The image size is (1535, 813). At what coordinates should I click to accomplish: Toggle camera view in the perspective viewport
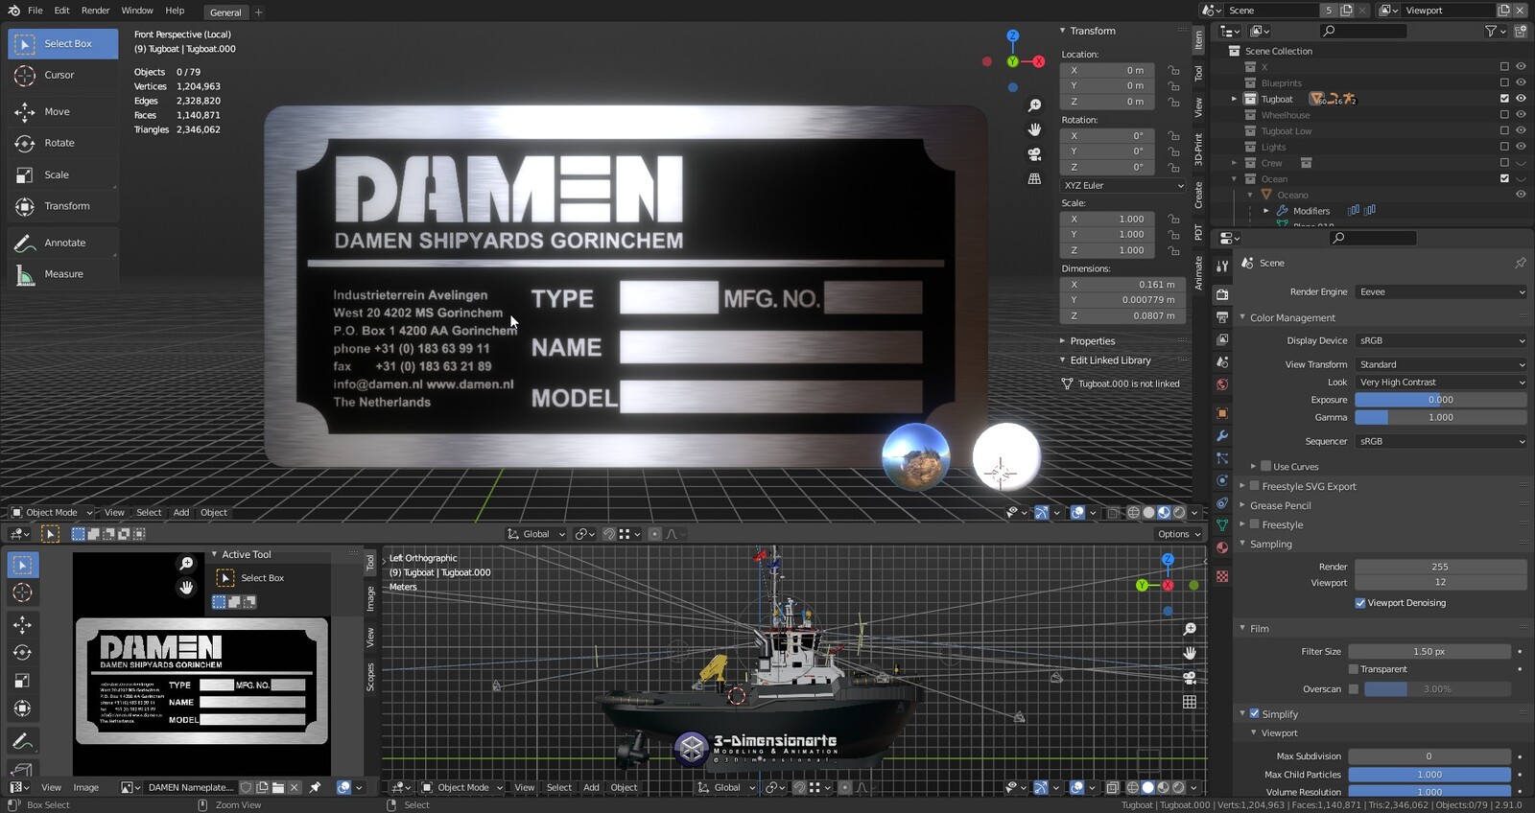pyautogui.click(x=1034, y=154)
